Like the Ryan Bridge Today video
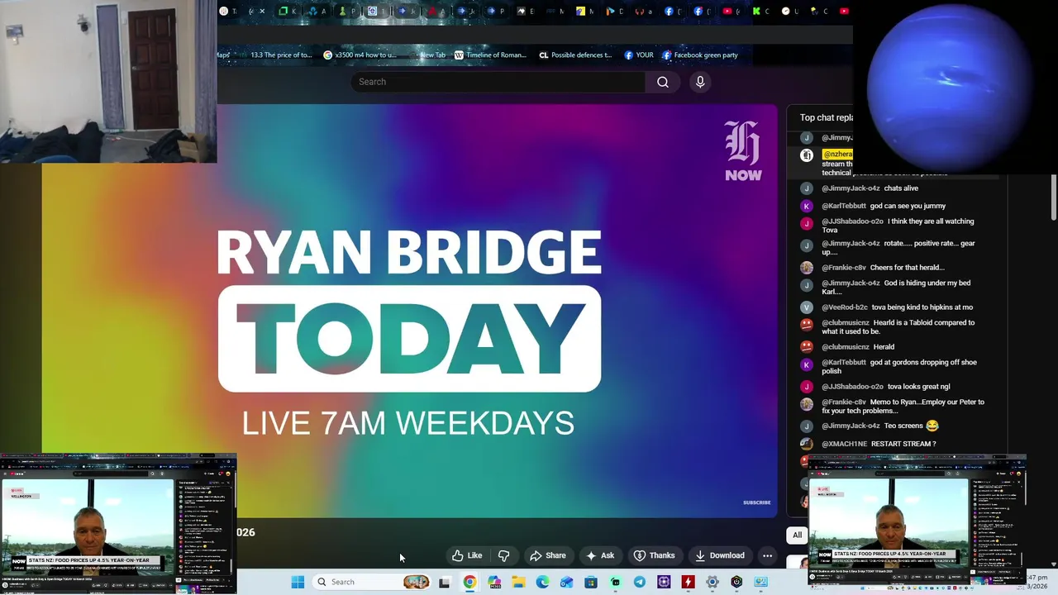Viewport: 1058px width, 595px height. pyautogui.click(x=467, y=555)
